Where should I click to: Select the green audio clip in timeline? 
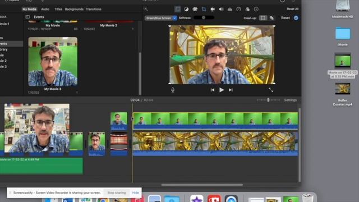[x=42, y=166]
